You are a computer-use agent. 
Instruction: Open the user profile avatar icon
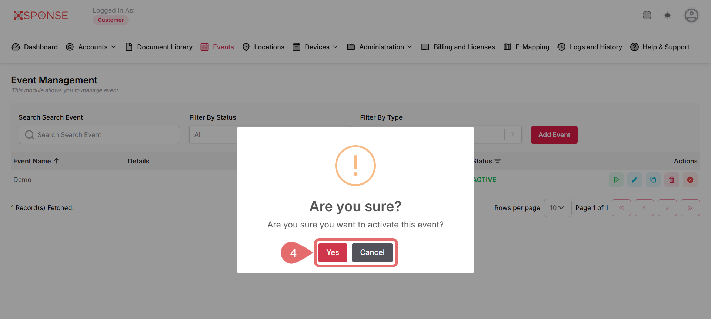(691, 16)
